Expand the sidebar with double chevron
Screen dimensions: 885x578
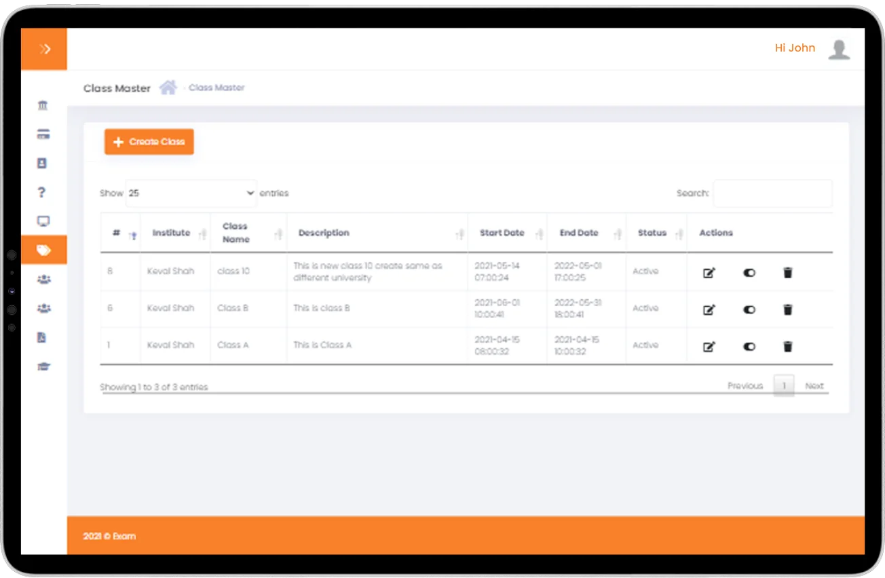tap(45, 49)
